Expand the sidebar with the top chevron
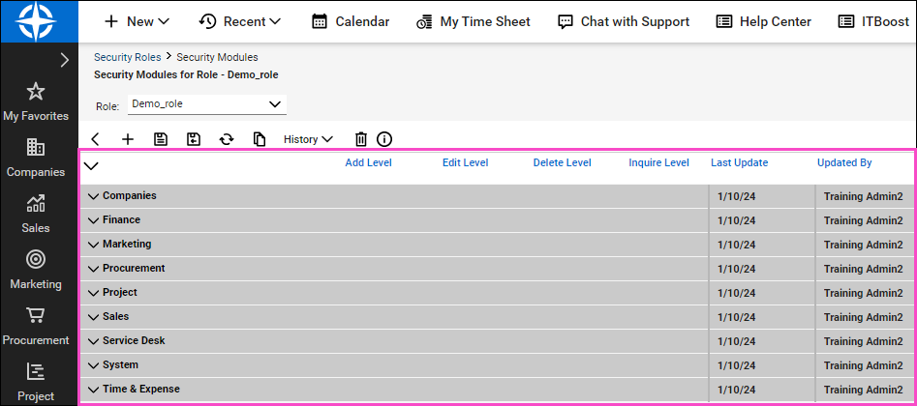The height and width of the screenshot is (406, 917). click(64, 60)
